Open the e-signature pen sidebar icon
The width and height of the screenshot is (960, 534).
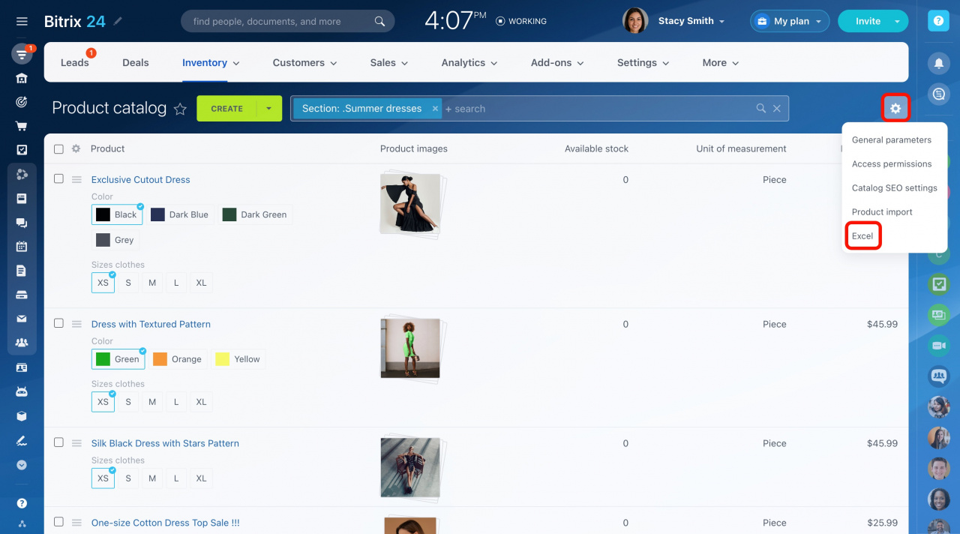click(x=22, y=440)
